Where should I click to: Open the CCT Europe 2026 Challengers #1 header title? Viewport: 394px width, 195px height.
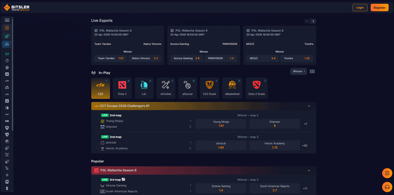pyautogui.click(x=125, y=106)
